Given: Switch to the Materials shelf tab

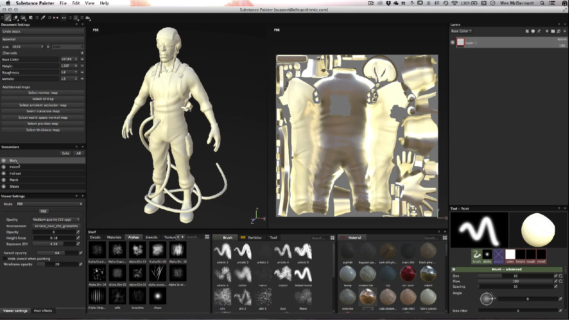Looking at the screenshot, I should pos(114,237).
